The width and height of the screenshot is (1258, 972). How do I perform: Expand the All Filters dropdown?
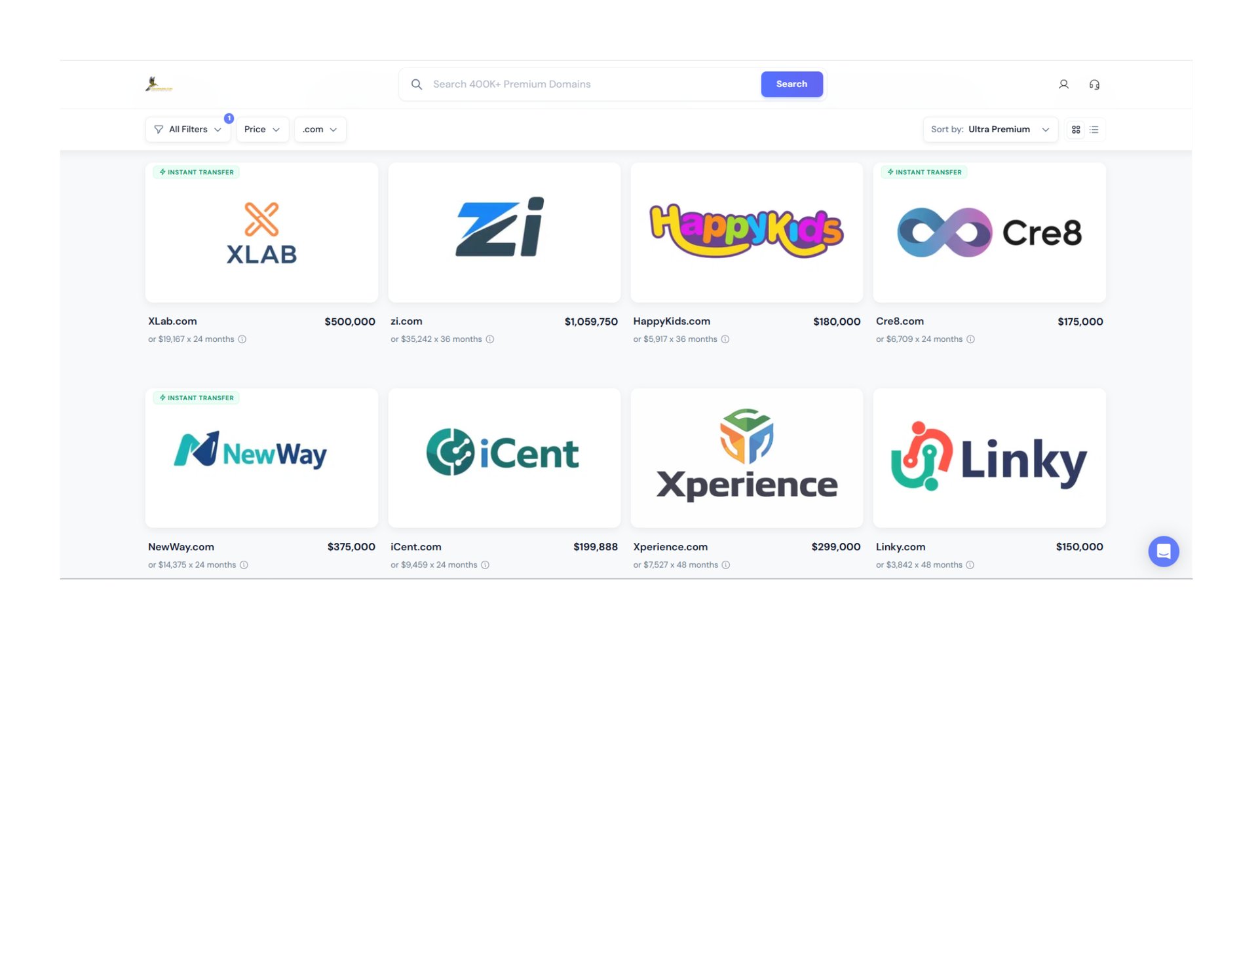click(x=187, y=130)
